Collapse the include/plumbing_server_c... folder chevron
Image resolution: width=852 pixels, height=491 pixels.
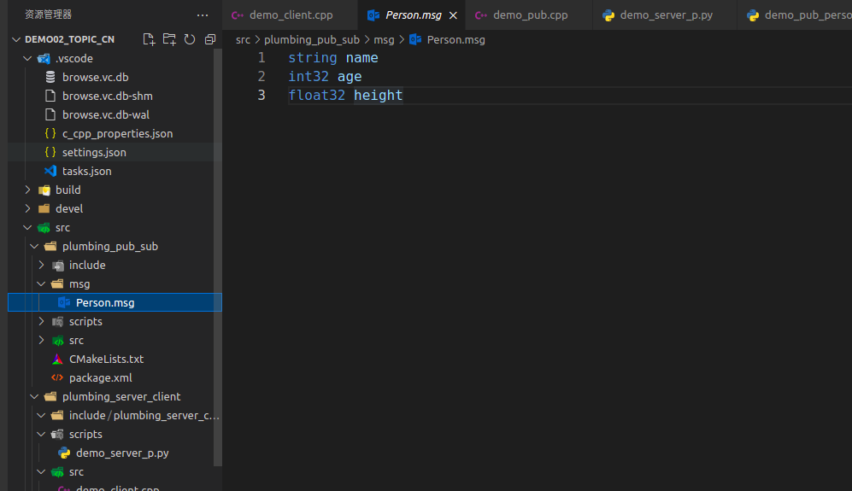[x=41, y=416]
